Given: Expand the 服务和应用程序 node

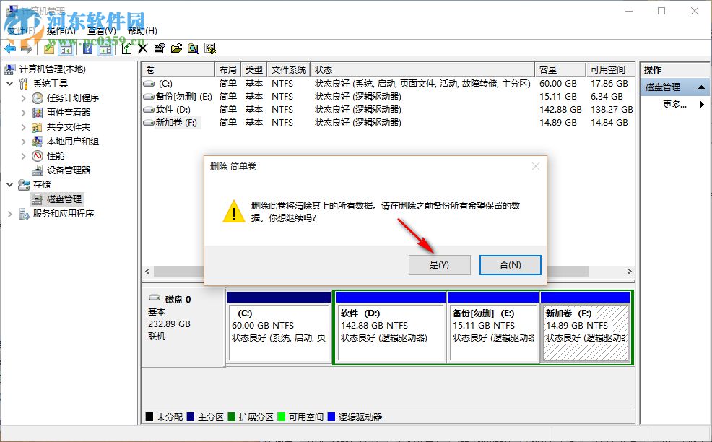Looking at the screenshot, I should tap(10, 213).
